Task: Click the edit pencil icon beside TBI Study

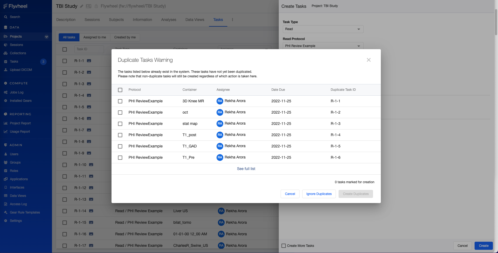Action: pos(82,6)
